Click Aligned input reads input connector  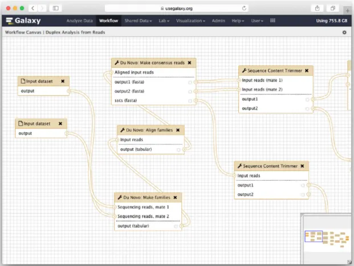112,72
